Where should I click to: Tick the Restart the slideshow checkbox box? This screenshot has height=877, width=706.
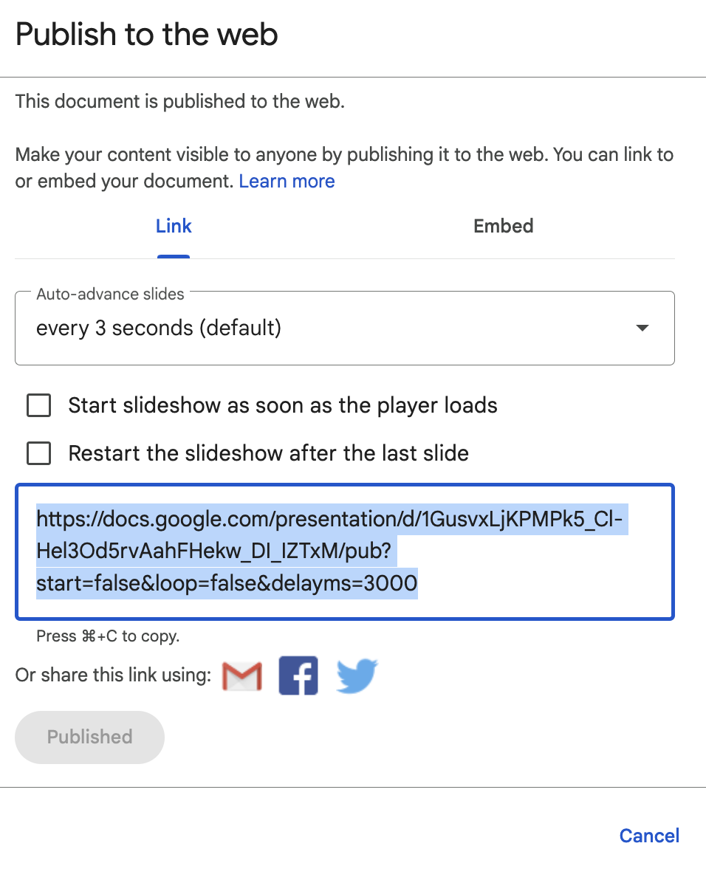[38, 453]
